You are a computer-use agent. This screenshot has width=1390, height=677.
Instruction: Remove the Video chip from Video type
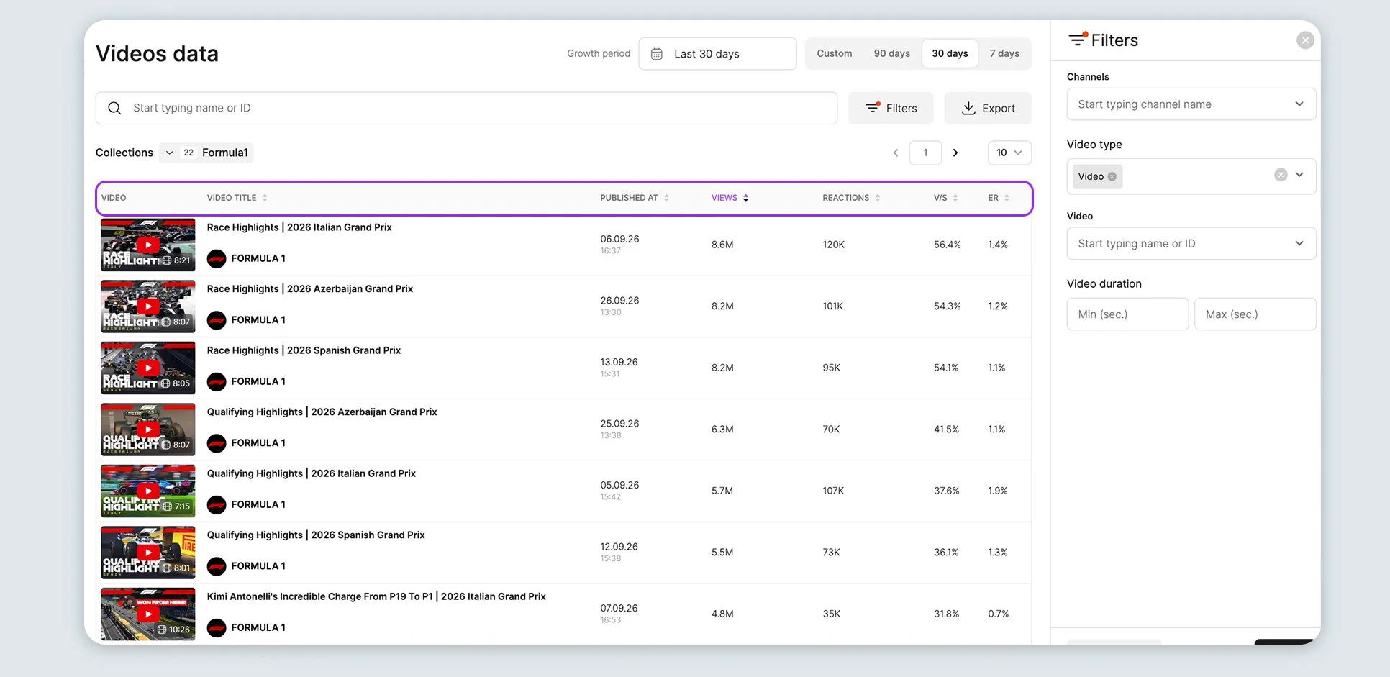click(x=1112, y=176)
